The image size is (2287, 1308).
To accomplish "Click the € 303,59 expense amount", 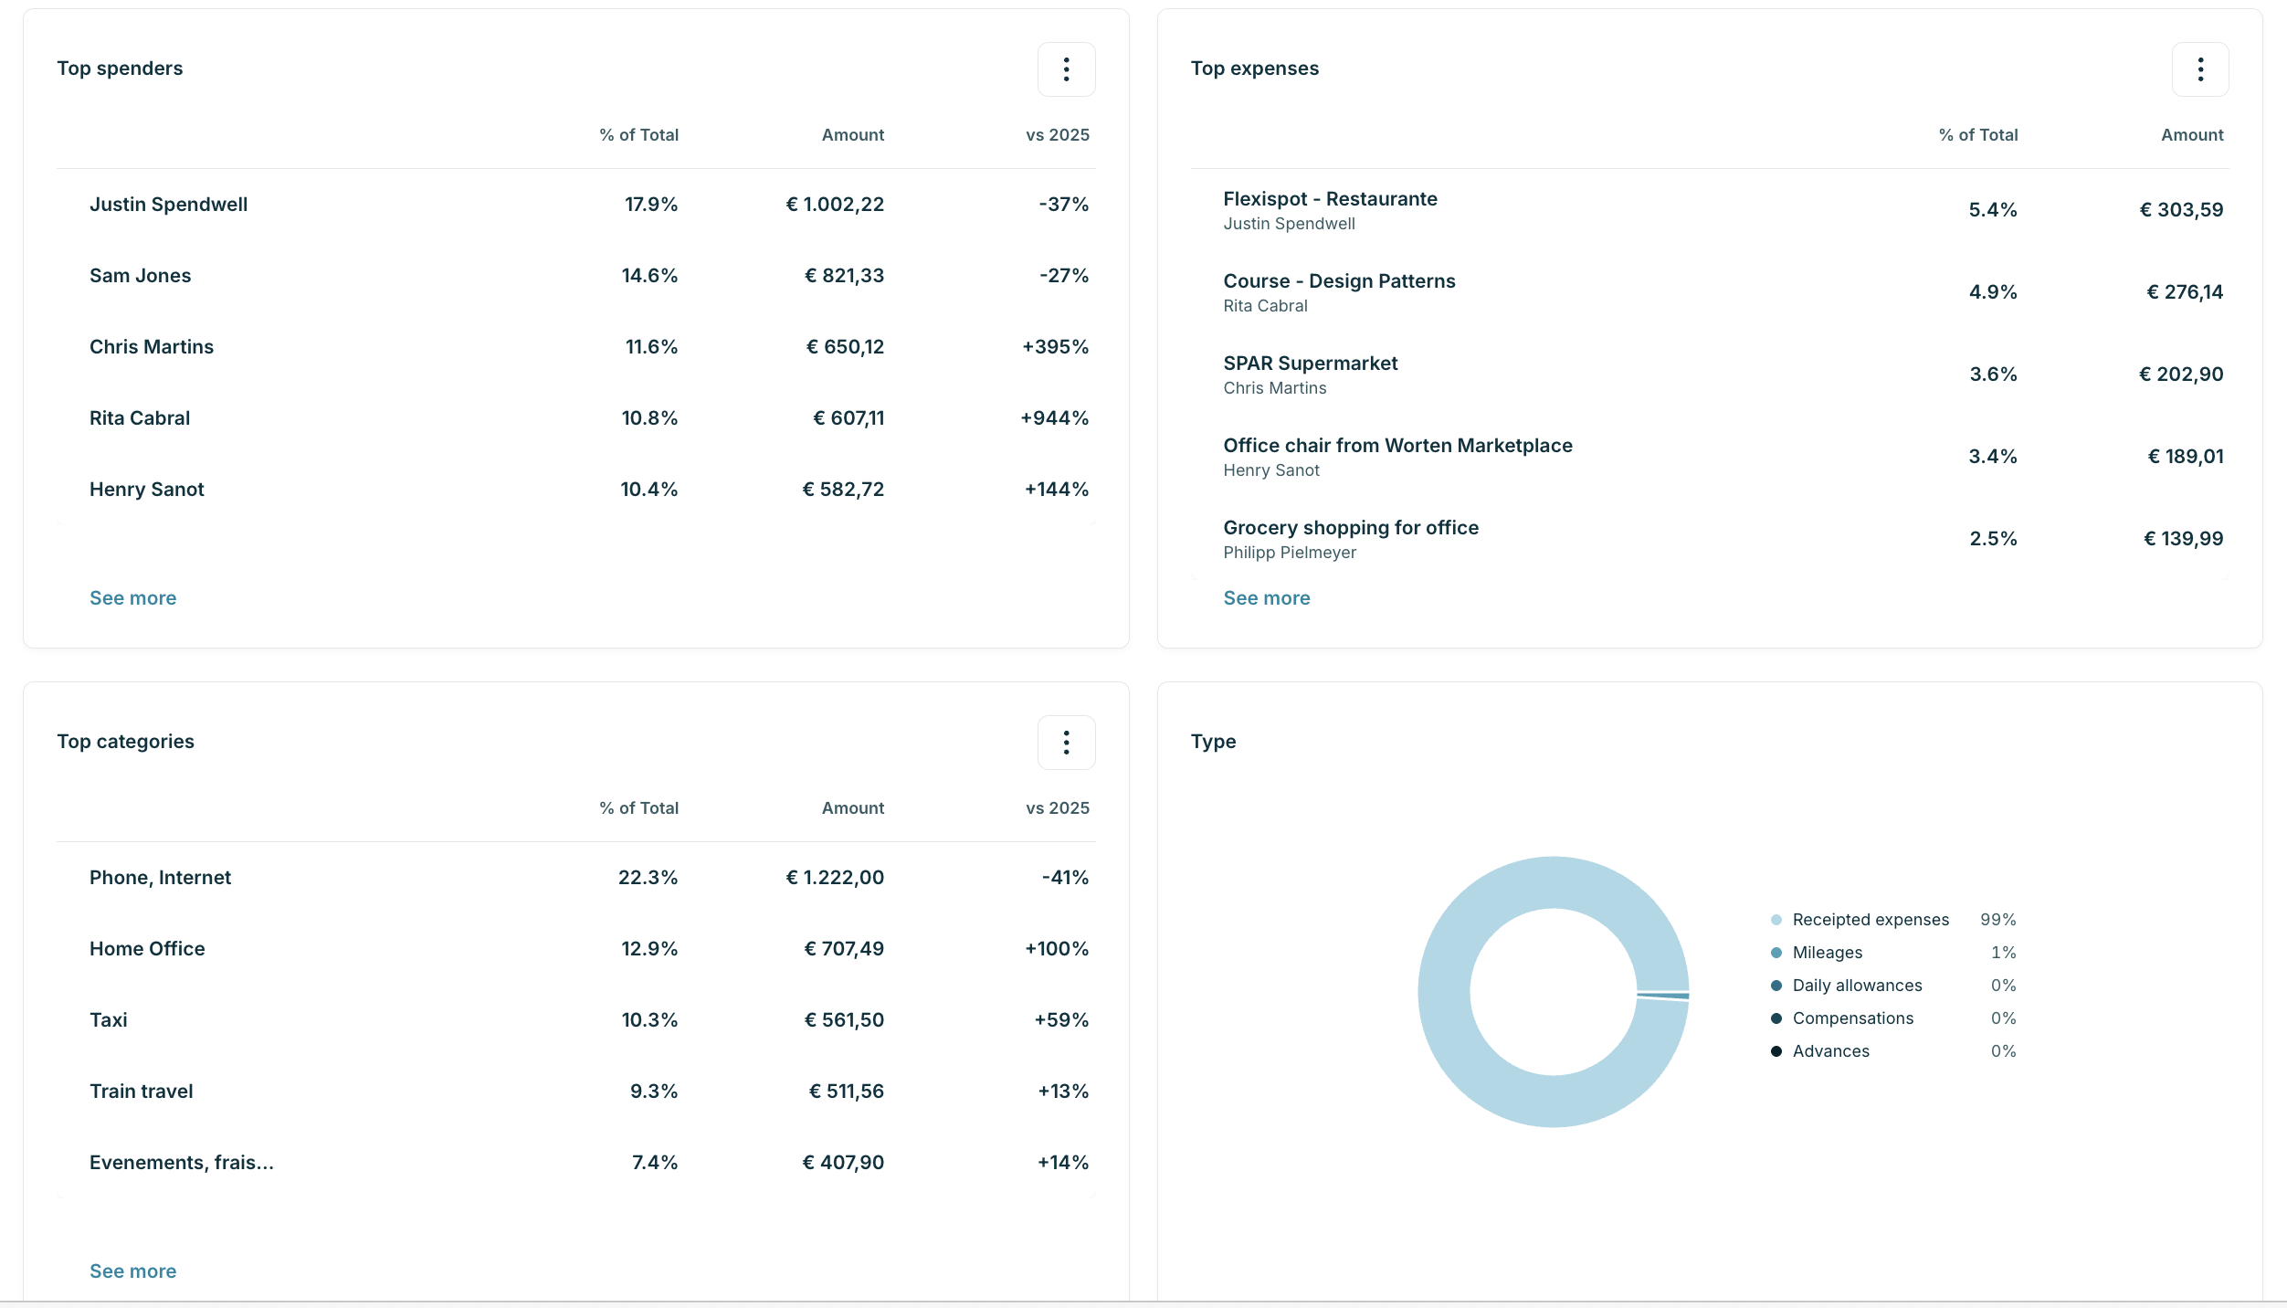I will 2181,210.
